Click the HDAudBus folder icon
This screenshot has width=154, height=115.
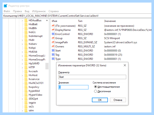click(26, 20)
